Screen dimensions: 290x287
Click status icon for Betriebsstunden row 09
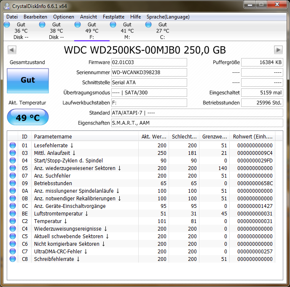(13, 183)
